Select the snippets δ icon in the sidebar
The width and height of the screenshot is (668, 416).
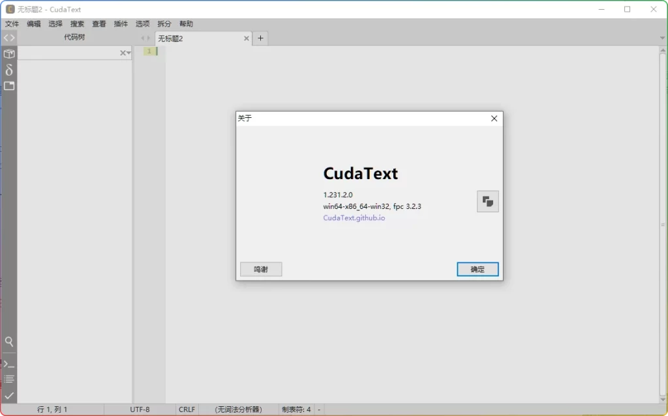tap(8, 70)
